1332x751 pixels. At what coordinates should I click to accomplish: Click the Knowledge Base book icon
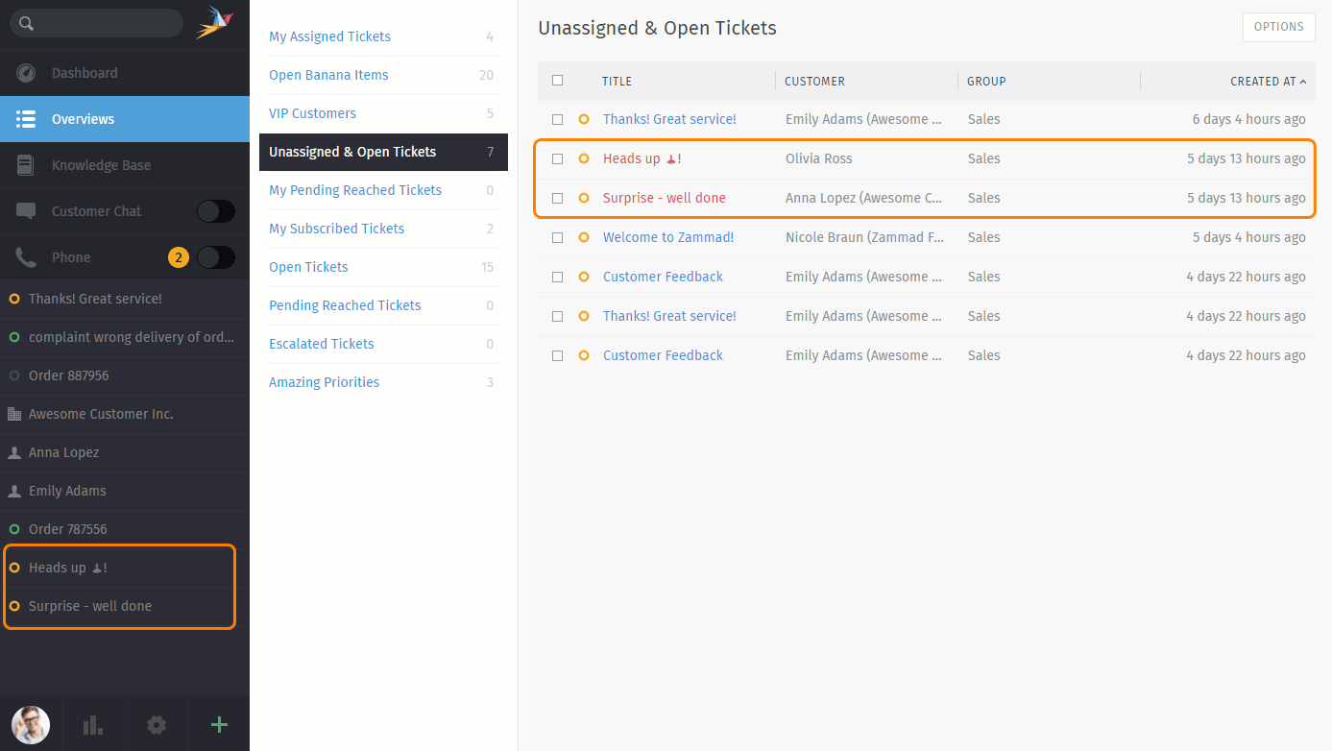pos(26,165)
